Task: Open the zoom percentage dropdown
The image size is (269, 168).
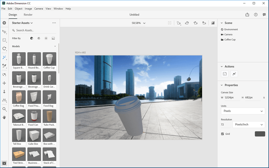Action: tap(138, 23)
